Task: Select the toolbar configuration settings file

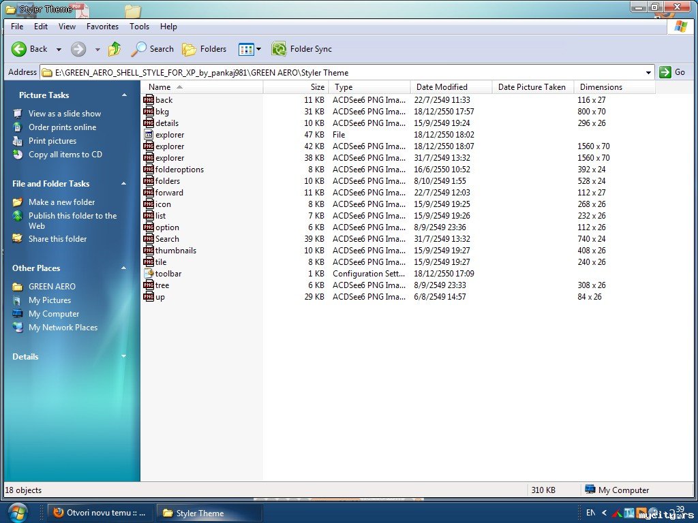Action: 168,274
